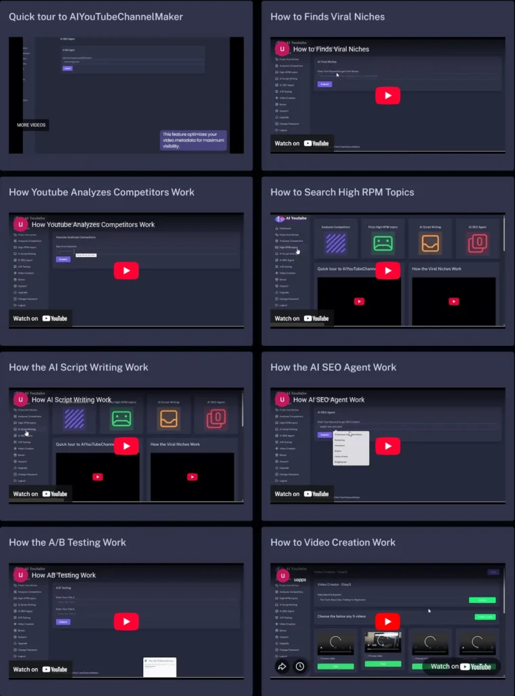The height and width of the screenshot is (696, 515).
Task: Watch the AI Script Writing video on YouTube
Action: [x=40, y=494]
